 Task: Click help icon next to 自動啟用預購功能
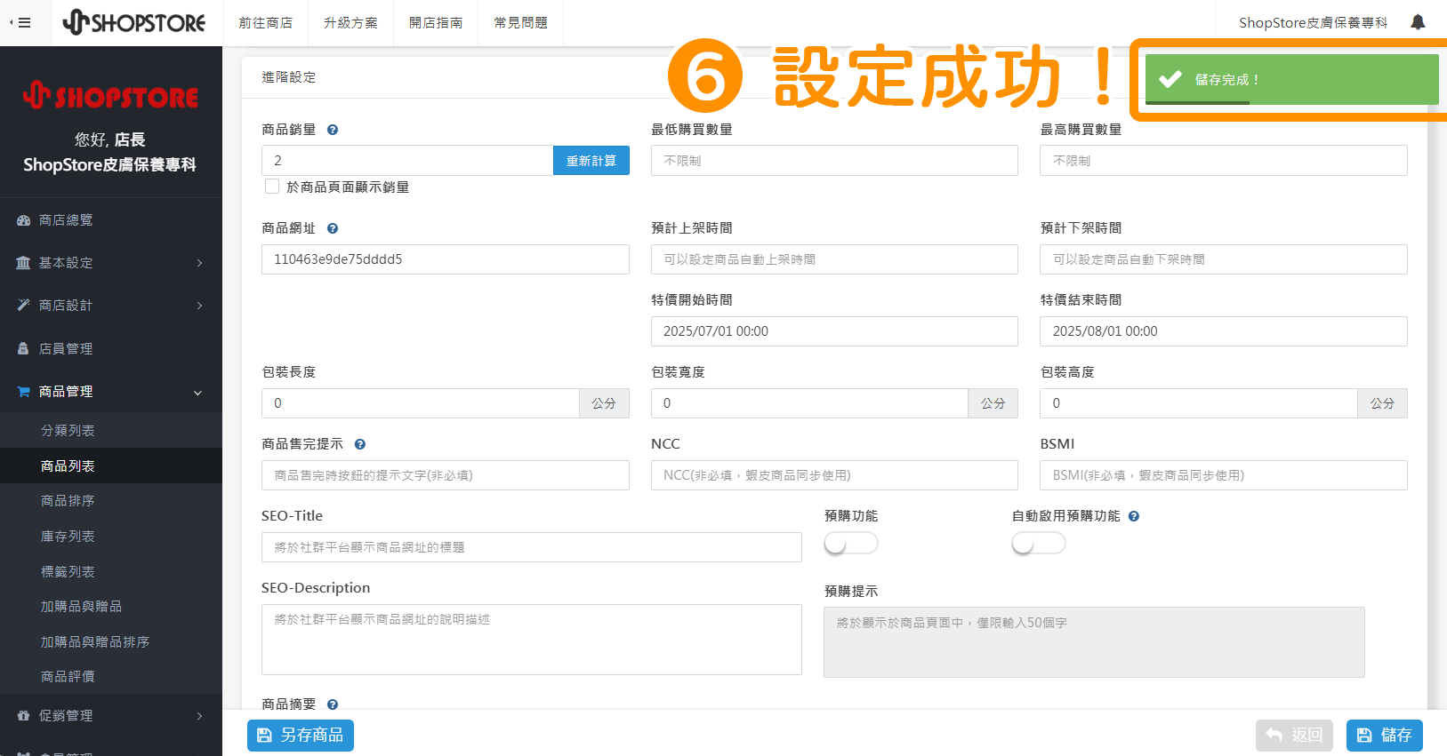(1134, 516)
